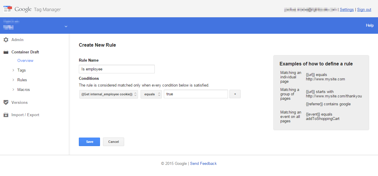This screenshot has width=378, height=176.
Task: Open the container selector chevron
Action: tap(66, 26)
